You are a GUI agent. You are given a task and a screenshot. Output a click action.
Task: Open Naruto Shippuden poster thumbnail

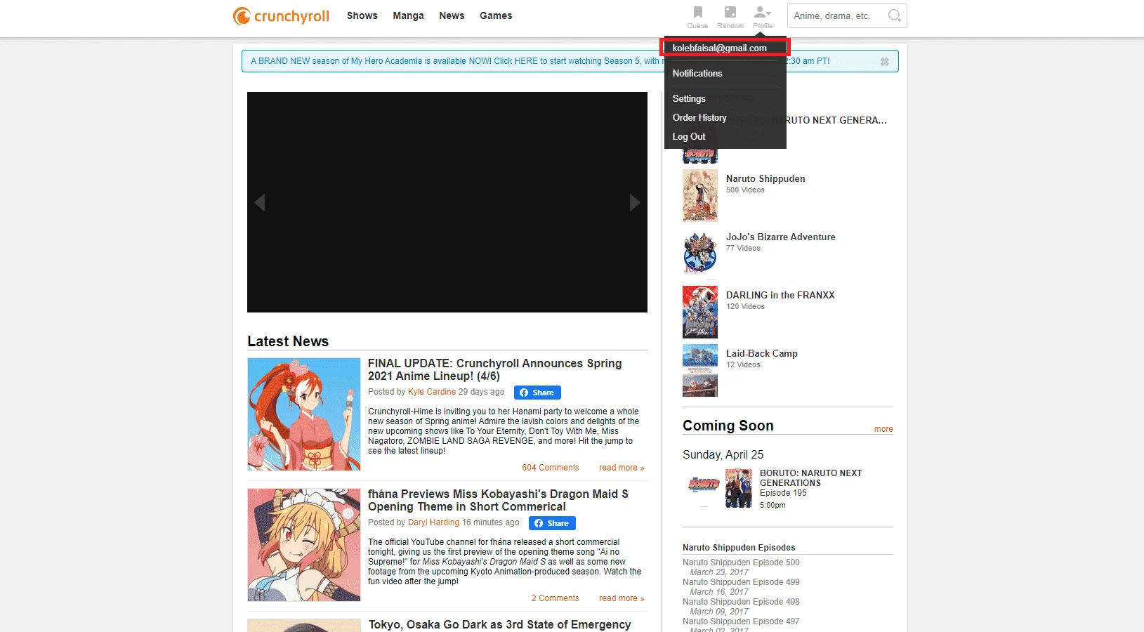pos(700,195)
